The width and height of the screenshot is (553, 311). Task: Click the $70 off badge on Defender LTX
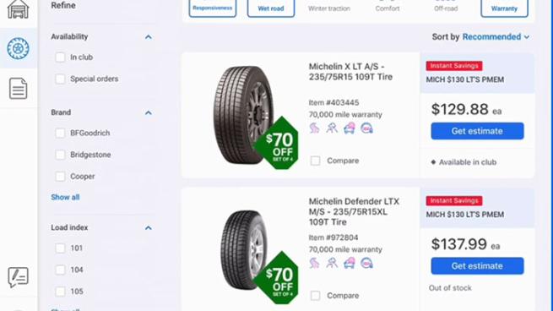(x=277, y=278)
